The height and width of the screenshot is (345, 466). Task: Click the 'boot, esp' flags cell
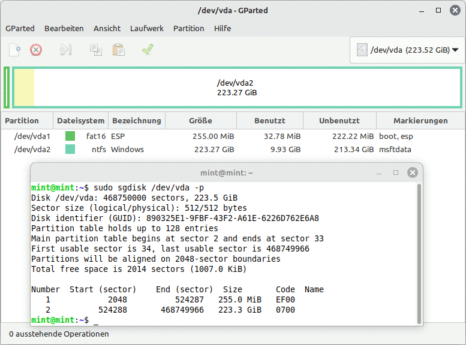click(x=396, y=137)
